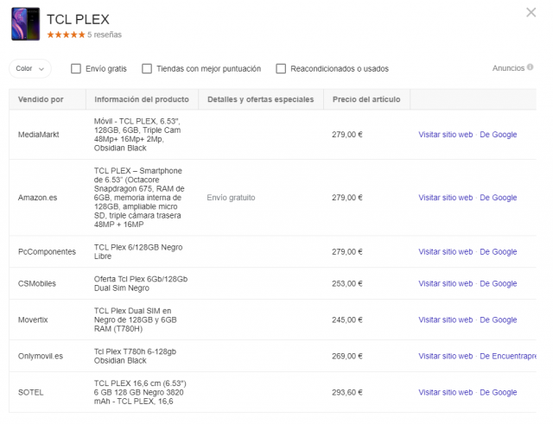This screenshot has width=553, height=424.
Task: Click the five-star rating icons
Action: click(x=66, y=35)
